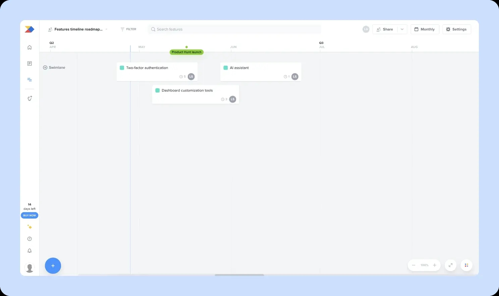Click the zoom out minus icon
The height and width of the screenshot is (296, 499).
click(x=413, y=265)
